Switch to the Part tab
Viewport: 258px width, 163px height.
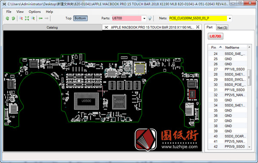click(x=210, y=27)
